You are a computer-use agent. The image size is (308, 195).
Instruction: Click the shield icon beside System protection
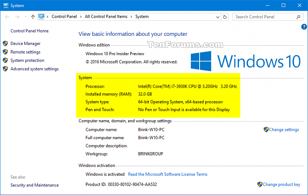pos(5,60)
